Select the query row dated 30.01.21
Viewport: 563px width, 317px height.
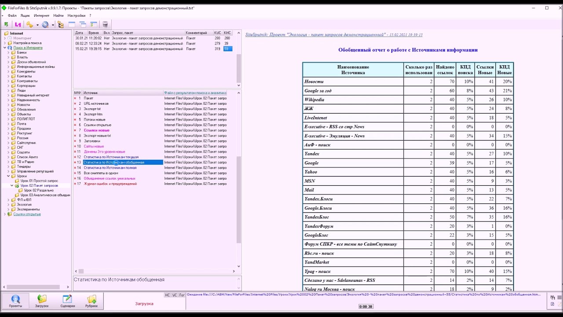click(x=153, y=38)
